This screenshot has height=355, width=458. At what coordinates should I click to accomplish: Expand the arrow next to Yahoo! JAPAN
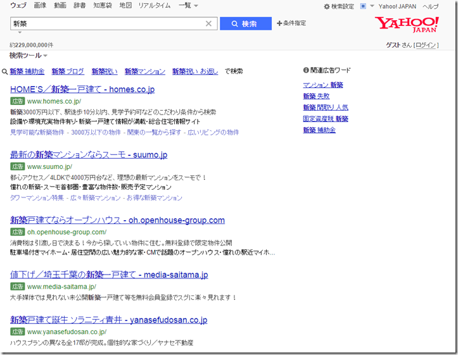372,6
